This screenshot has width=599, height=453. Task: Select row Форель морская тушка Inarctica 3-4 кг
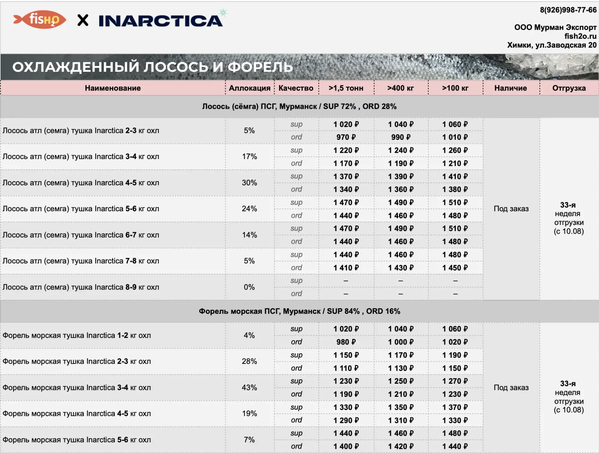pyautogui.click(x=113, y=387)
